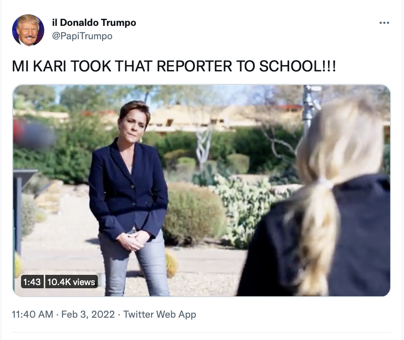Select the tweet text about MI KARI
The image size is (404, 340).
(x=174, y=66)
